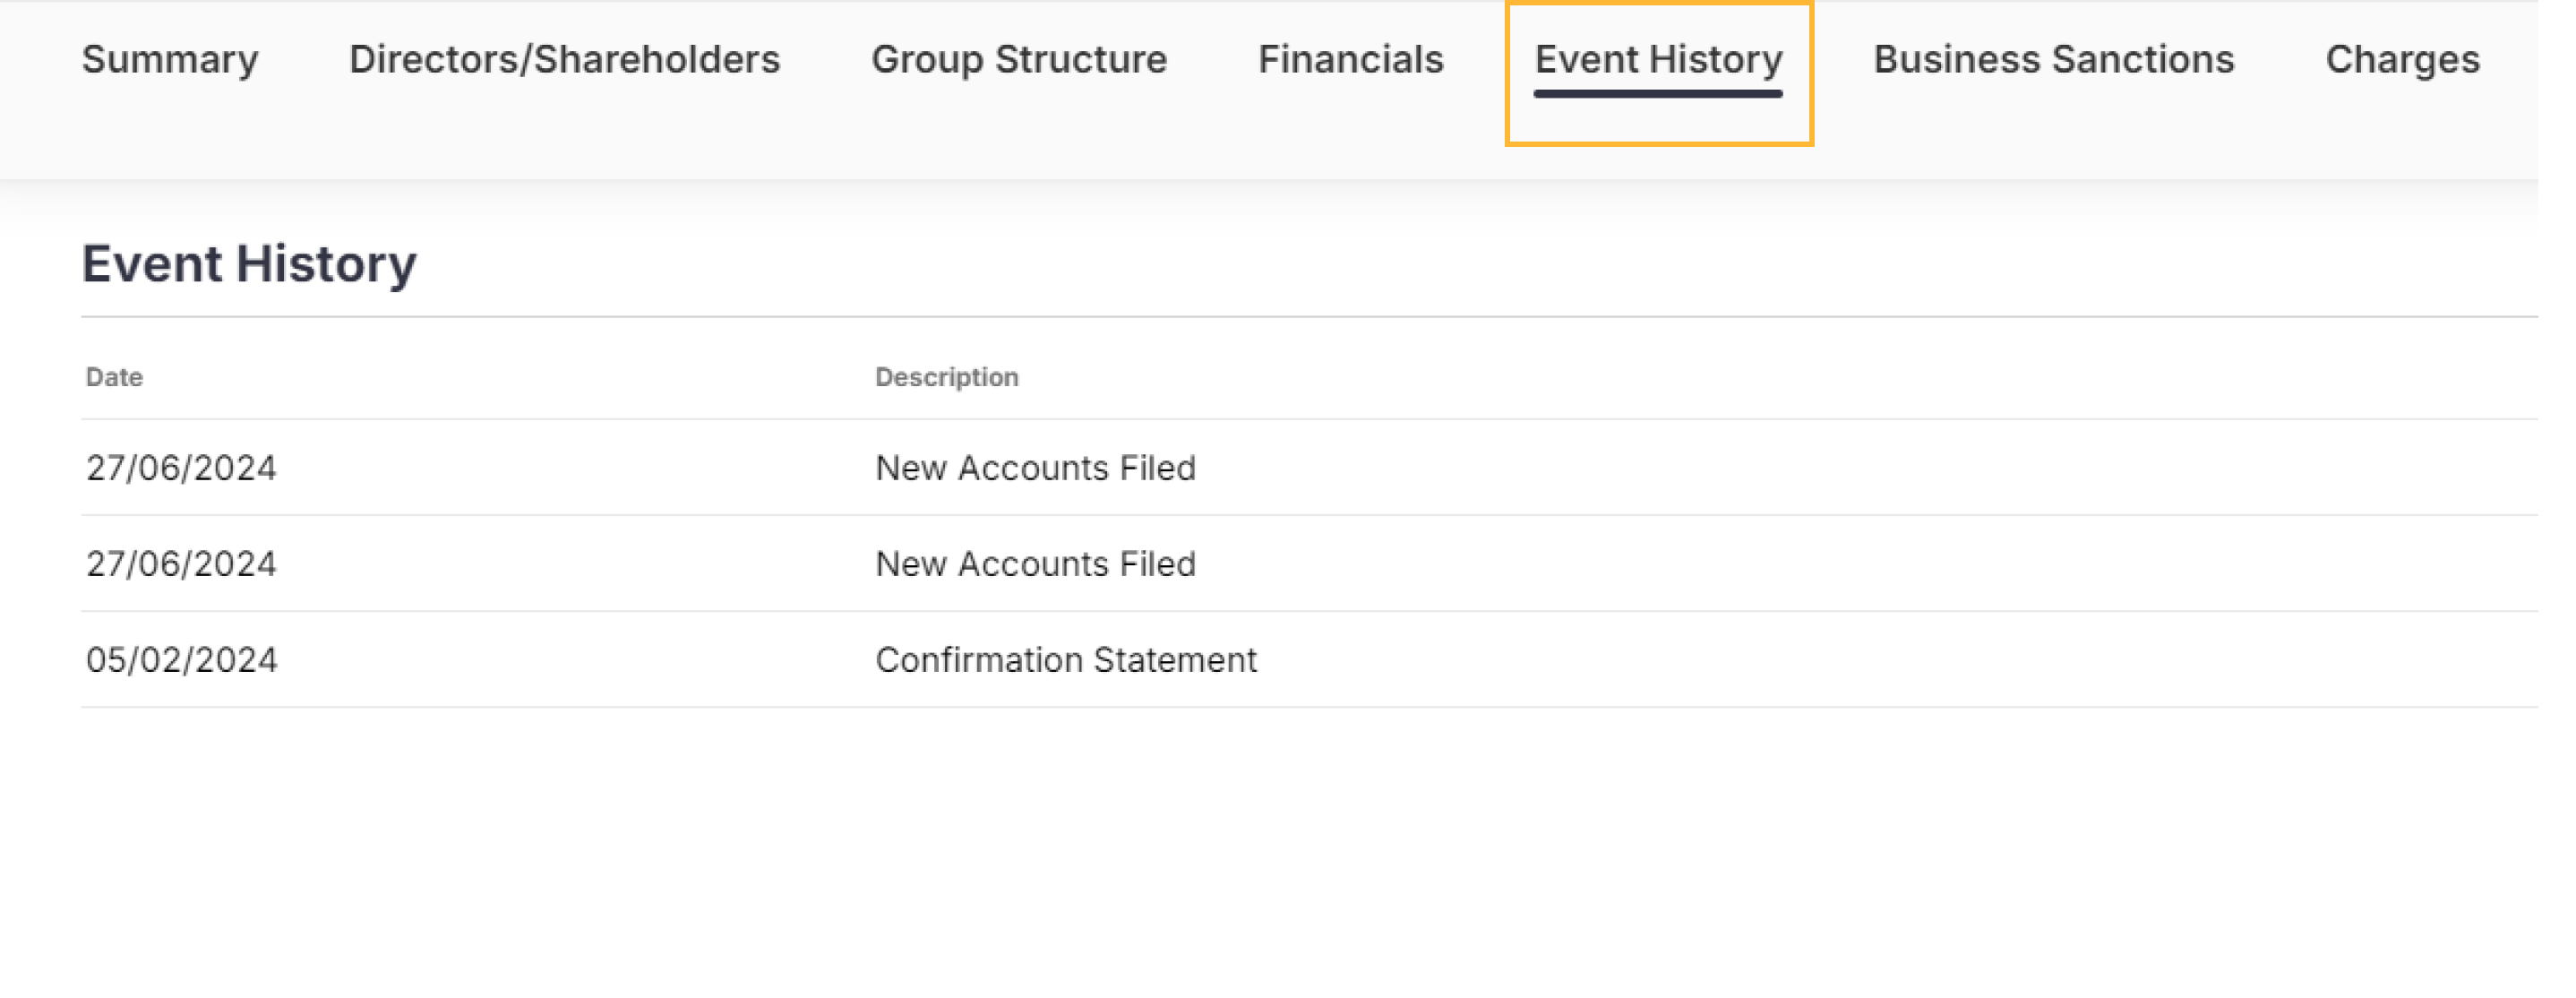Select the second 27/06/2024 date cell

(x=181, y=564)
